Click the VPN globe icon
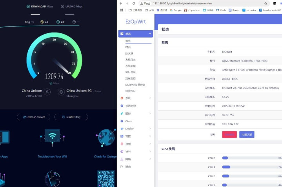Image resolution: width=282 pixels, height=187 pixels. [x=122, y=152]
